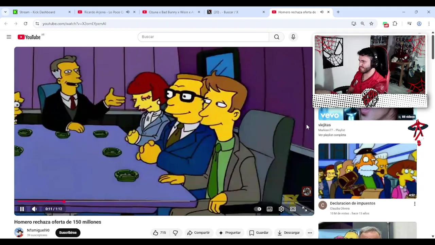Click the Declaracion de impuestos title

tap(352, 203)
